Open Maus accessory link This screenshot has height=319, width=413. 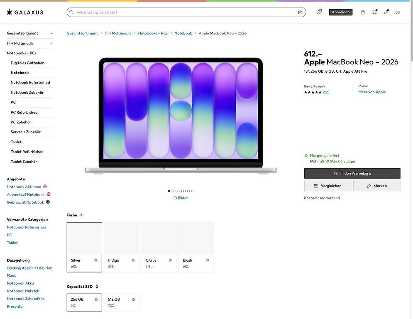(x=11, y=275)
